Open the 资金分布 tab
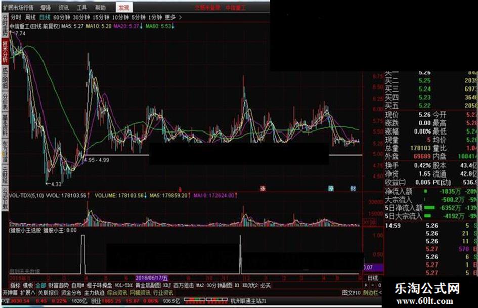This screenshot has height=308, width=478. [71, 293]
